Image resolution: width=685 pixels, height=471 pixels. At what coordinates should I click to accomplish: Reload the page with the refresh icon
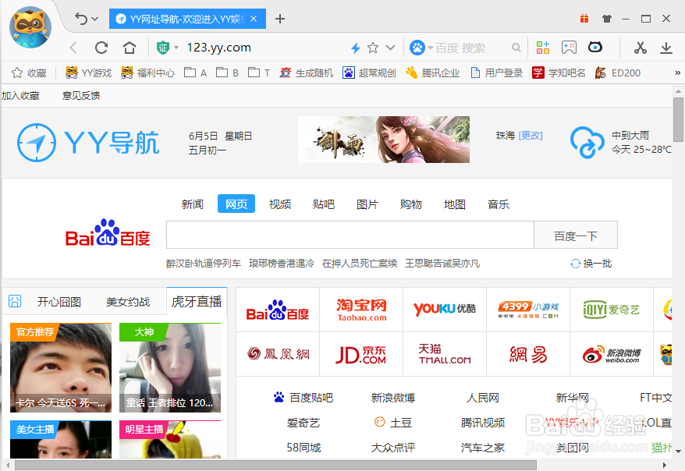(x=101, y=48)
